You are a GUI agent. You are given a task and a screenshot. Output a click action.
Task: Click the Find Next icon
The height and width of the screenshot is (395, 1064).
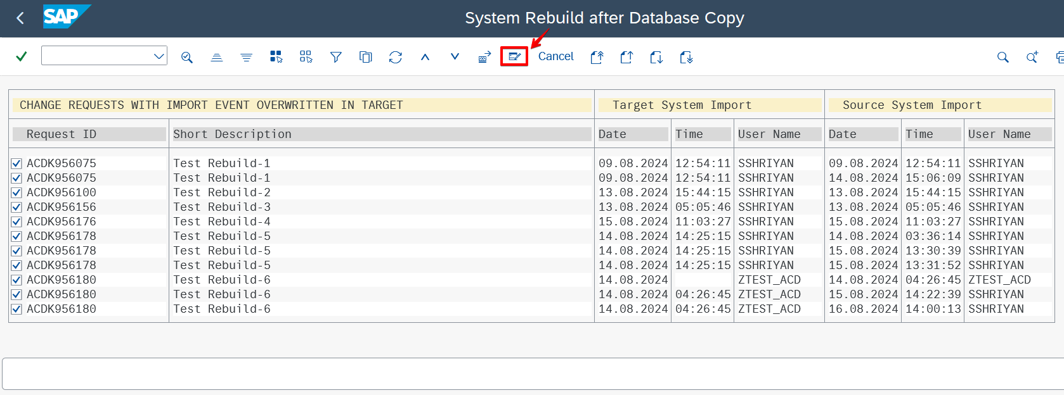pyautogui.click(x=1032, y=58)
